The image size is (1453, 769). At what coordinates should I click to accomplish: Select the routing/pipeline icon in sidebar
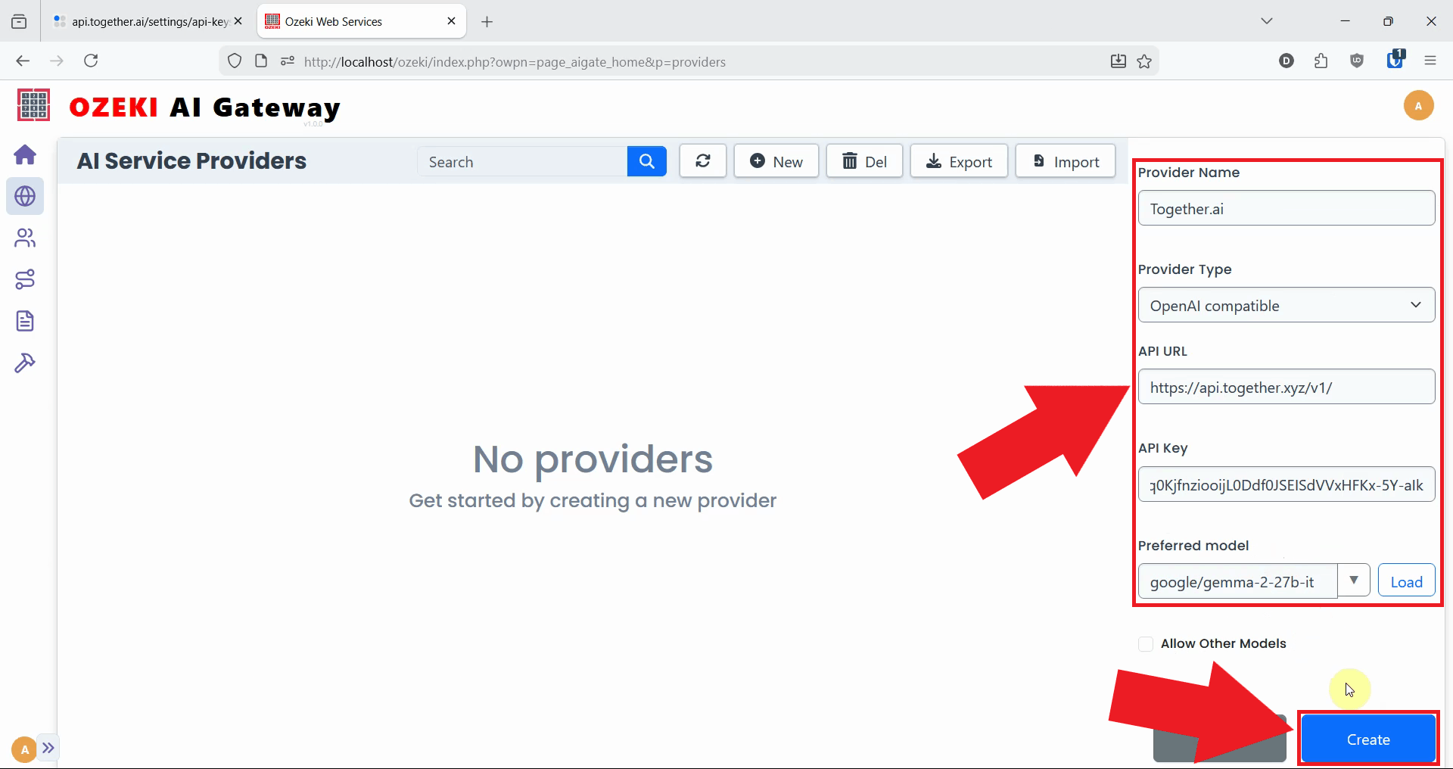click(x=26, y=279)
